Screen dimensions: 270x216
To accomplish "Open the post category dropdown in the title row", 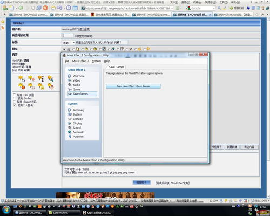I will point(69,43).
